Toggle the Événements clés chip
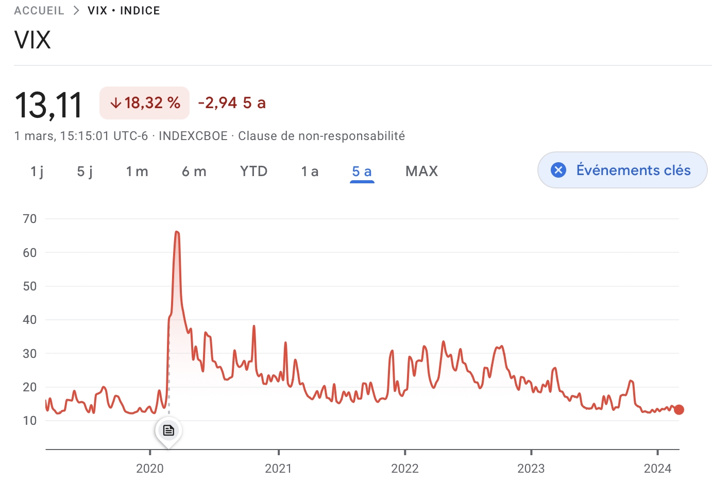The width and height of the screenshot is (712, 483). [633, 170]
